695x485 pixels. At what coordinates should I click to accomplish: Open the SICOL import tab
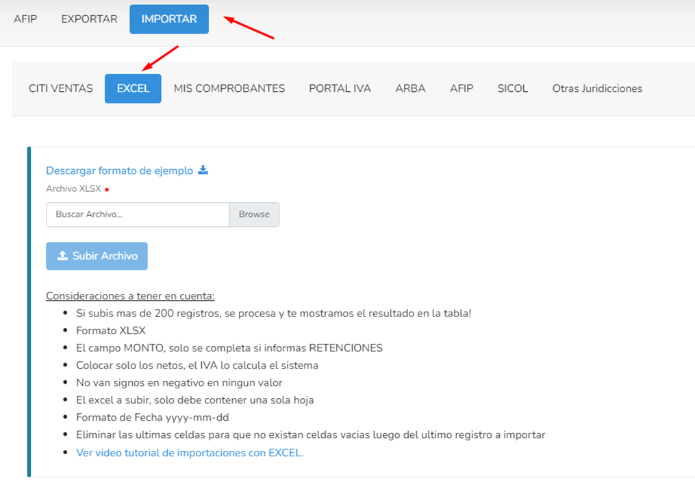point(512,88)
